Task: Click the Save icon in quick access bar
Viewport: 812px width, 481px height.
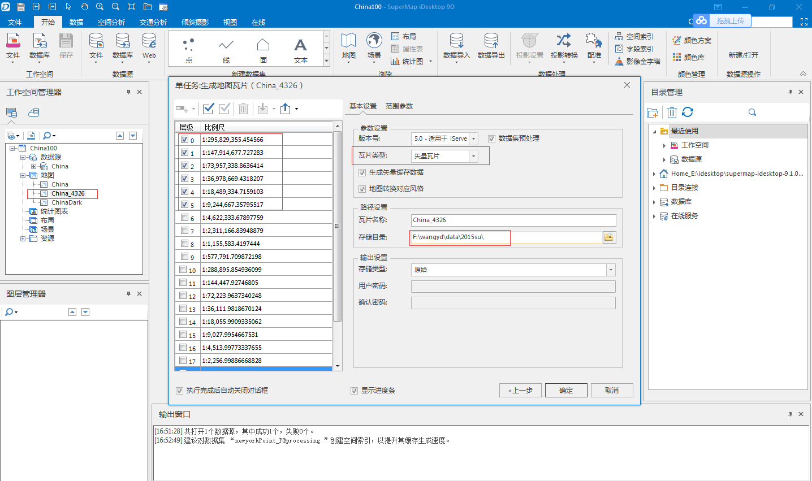Action: (x=21, y=7)
